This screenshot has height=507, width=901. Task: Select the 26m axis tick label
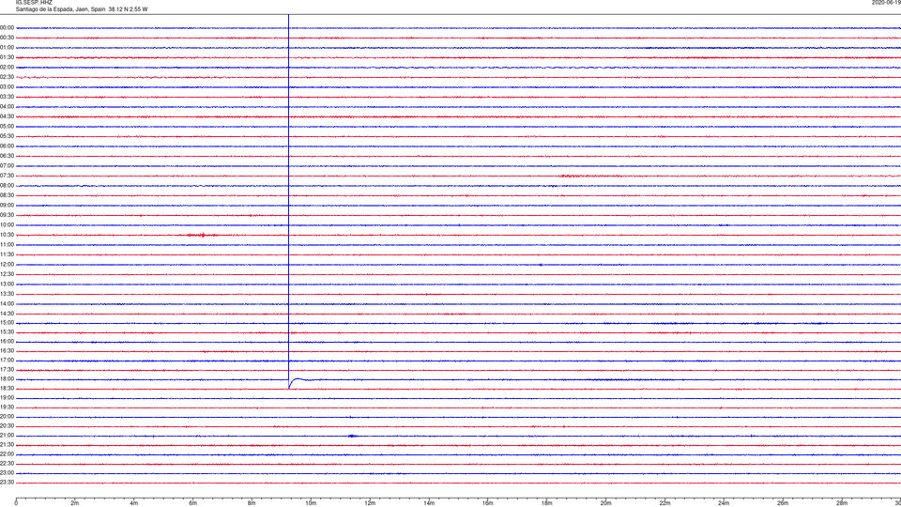coord(783,503)
